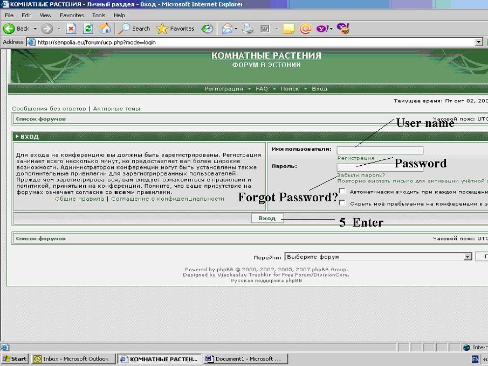Screen dimensions: 488x366
Task: Click the 'Забыли пароль?' link
Action: click(x=361, y=175)
